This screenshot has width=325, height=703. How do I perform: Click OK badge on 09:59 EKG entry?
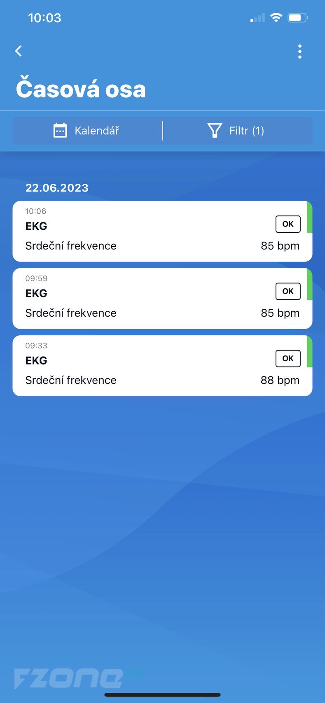pyautogui.click(x=288, y=291)
